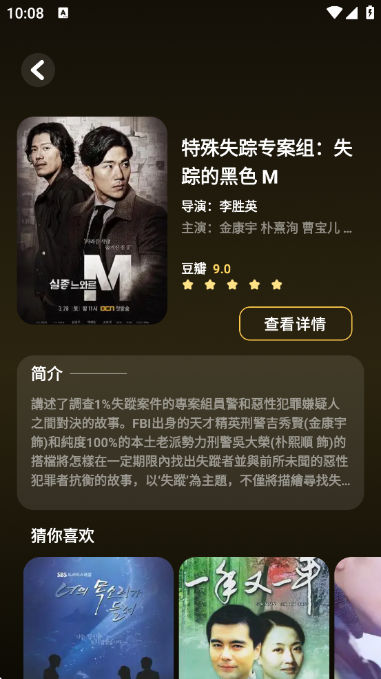Image resolution: width=381 pixels, height=679 pixels.
Task: Click the second rating star
Action: [x=210, y=284]
